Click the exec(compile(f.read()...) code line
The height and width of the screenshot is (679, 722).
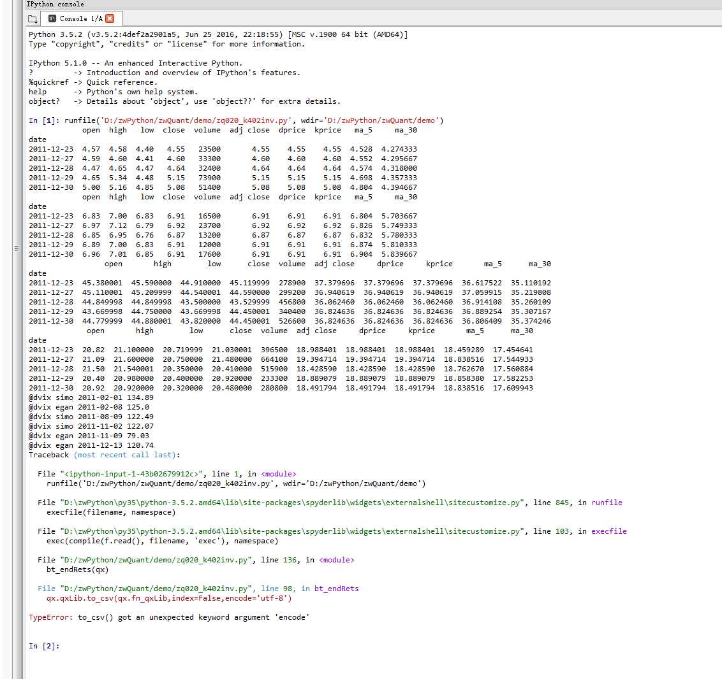point(163,541)
